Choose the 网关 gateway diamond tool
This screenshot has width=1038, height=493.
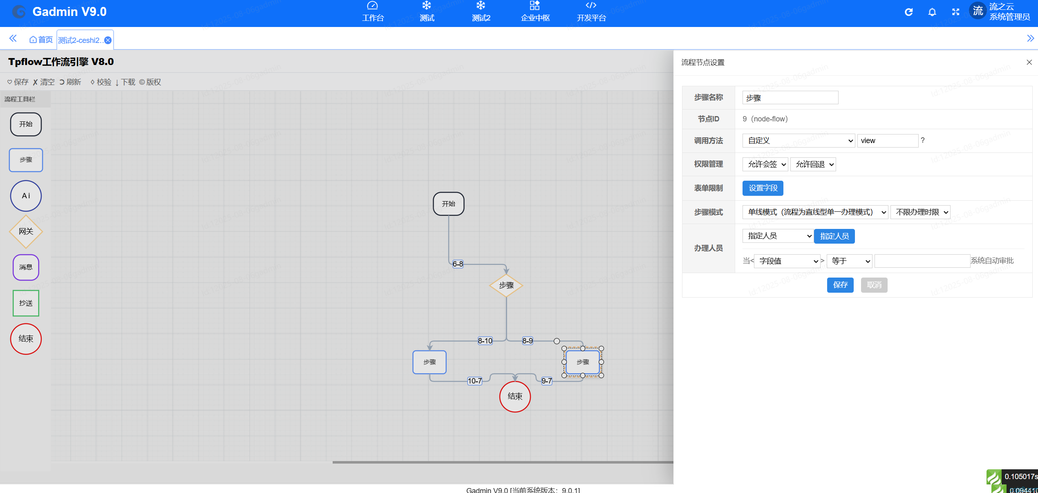click(x=26, y=231)
